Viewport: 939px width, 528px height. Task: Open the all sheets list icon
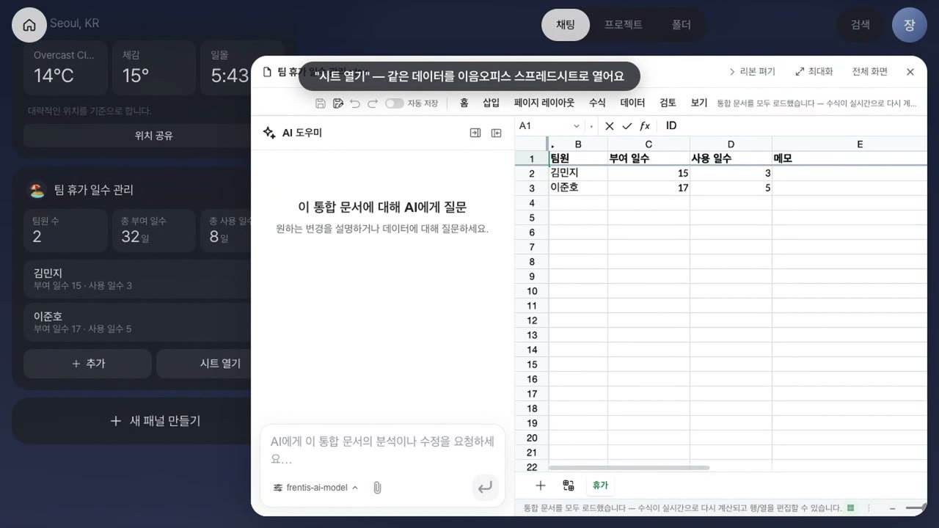click(x=569, y=485)
